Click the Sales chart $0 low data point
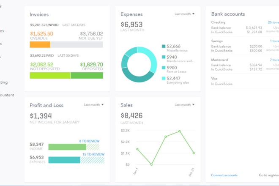 point(151,164)
